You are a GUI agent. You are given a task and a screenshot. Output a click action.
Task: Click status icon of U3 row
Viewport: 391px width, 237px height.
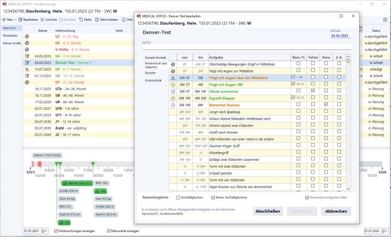pos(27,43)
